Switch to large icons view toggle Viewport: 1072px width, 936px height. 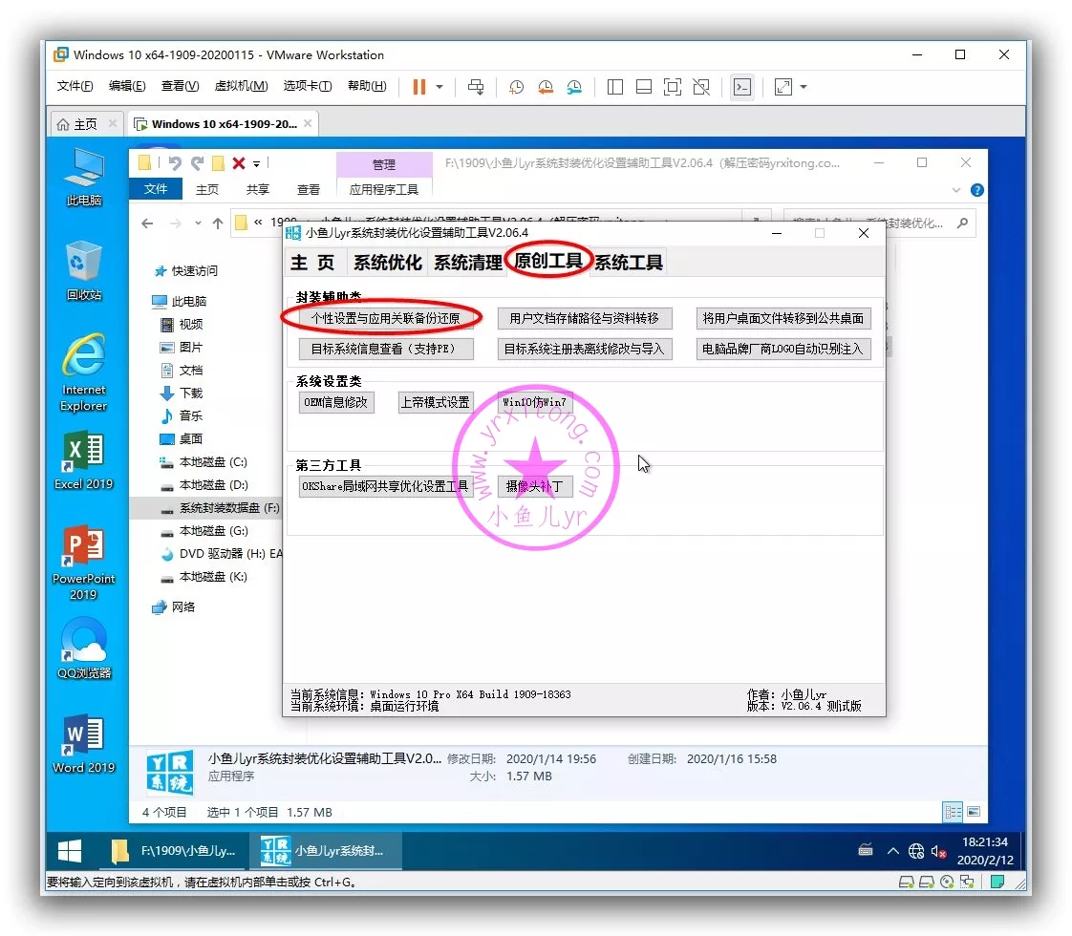(x=975, y=812)
